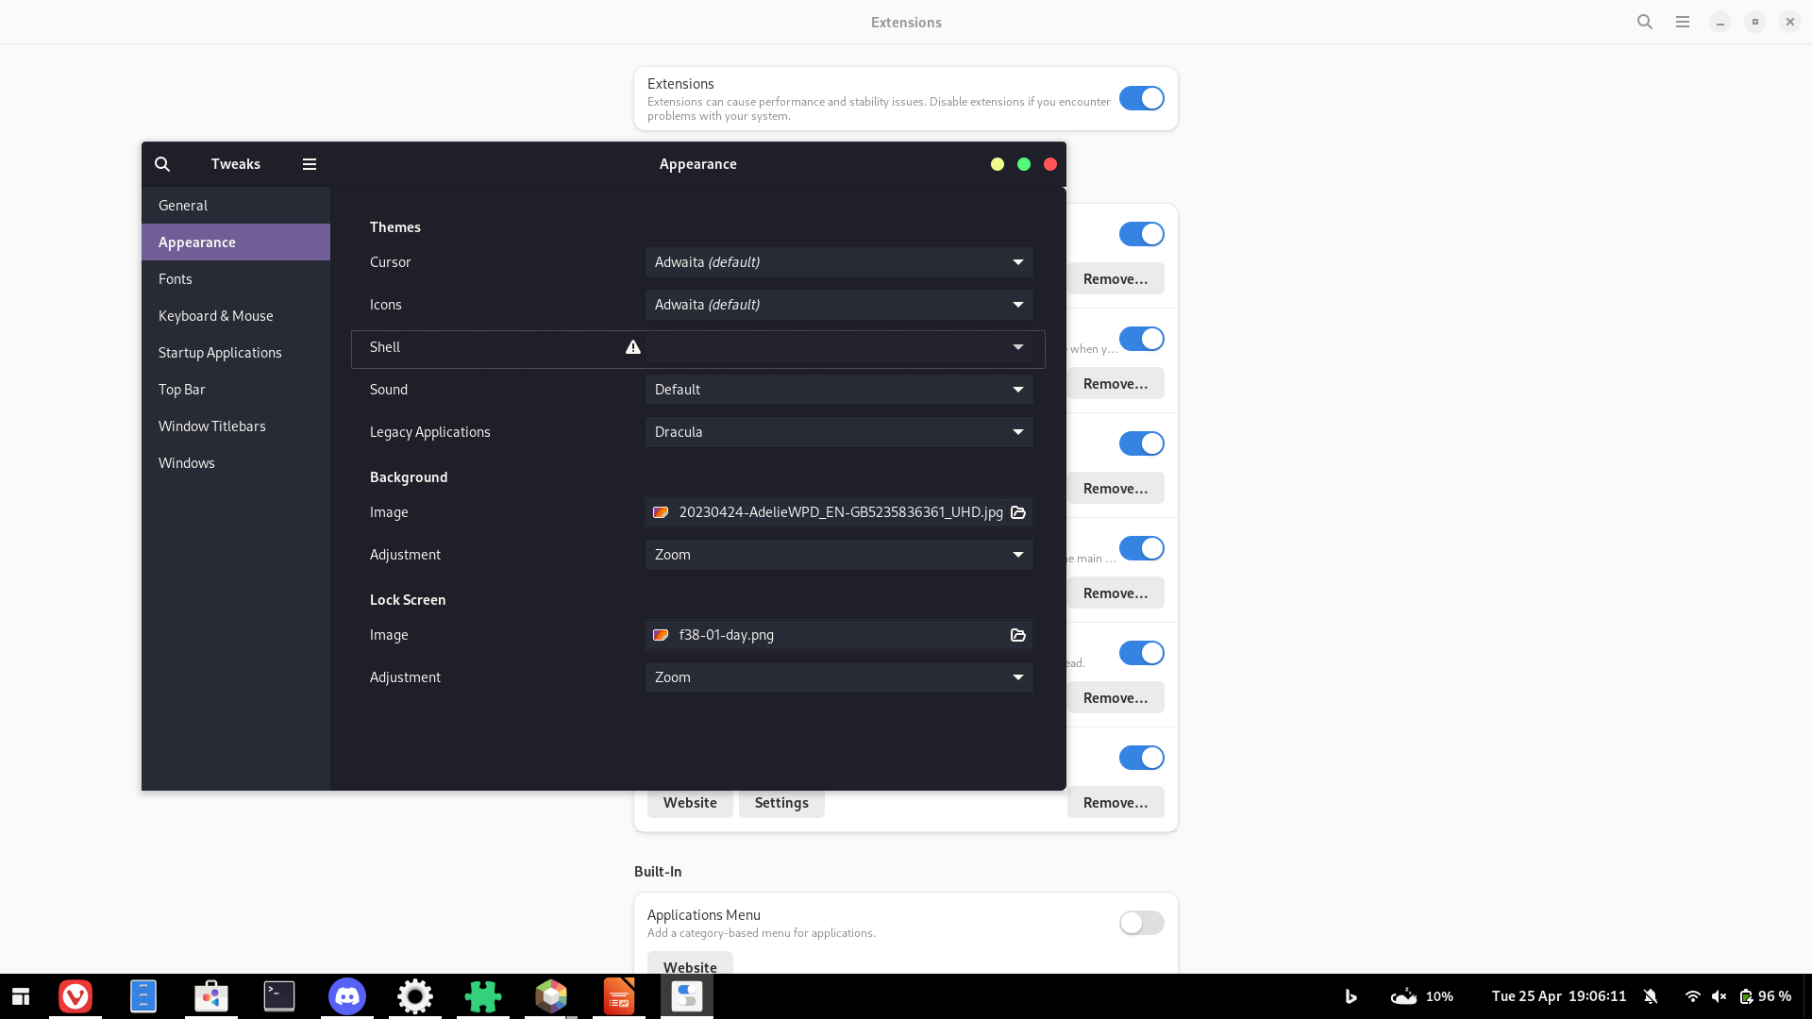Click the muted notifications bell icon
Screen dimensions: 1812x1019
1651,996
